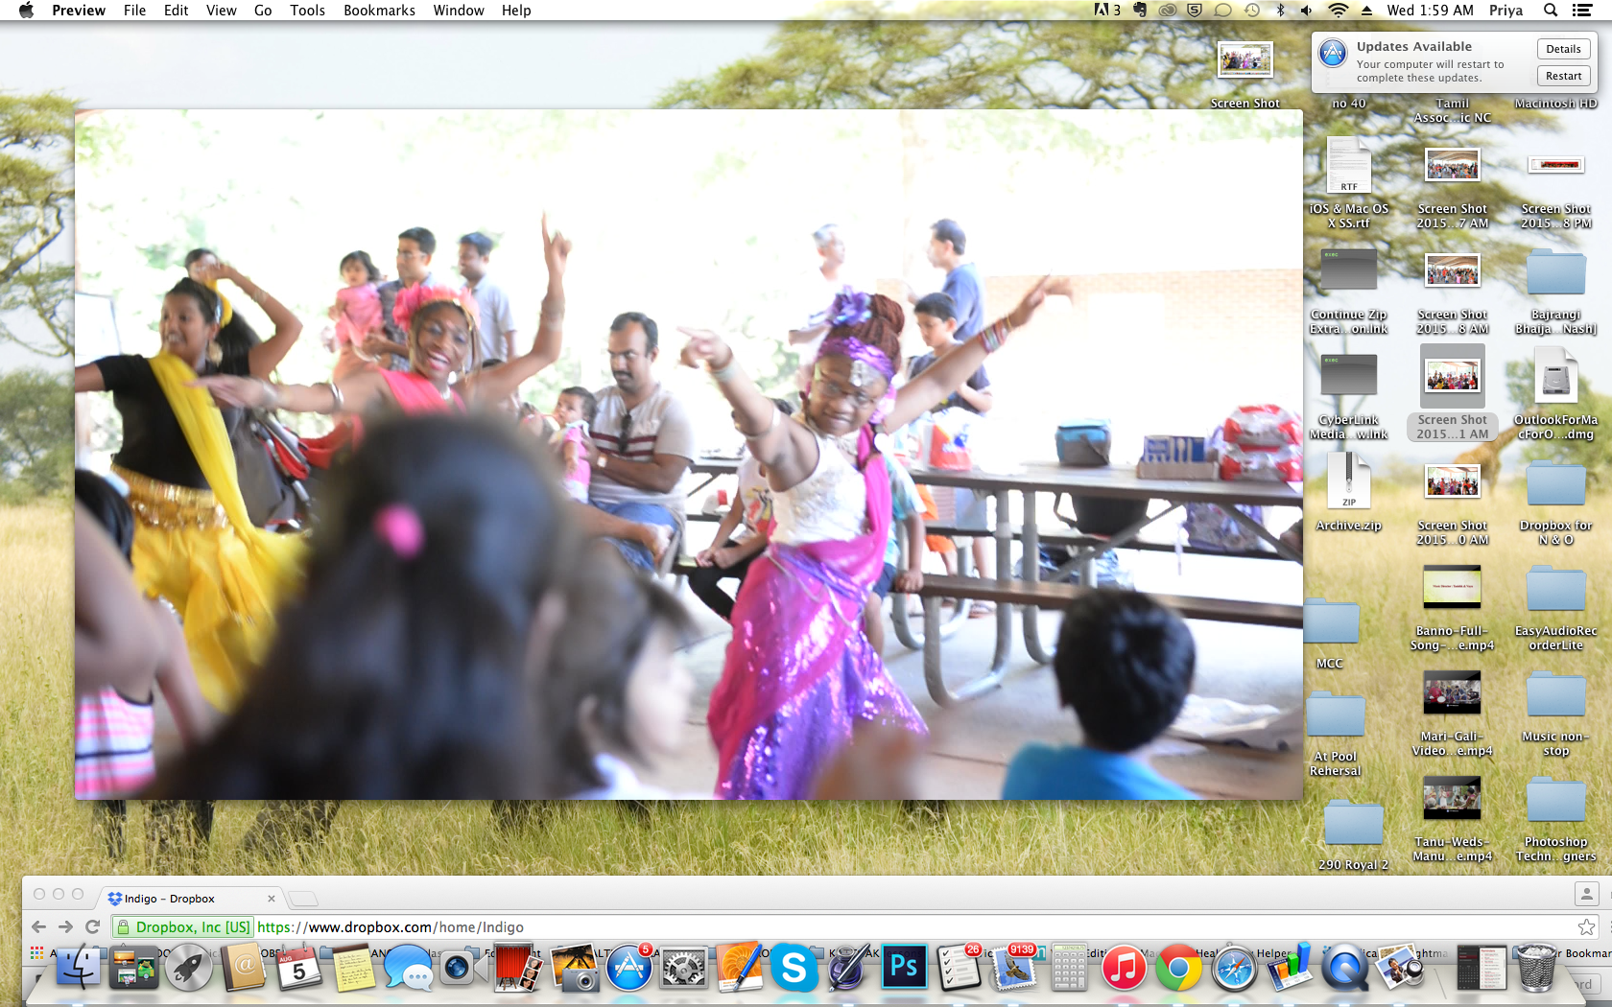The height and width of the screenshot is (1007, 1612).
Task: Toggle the Notification Center panel
Action: [x=1582, y=11]
